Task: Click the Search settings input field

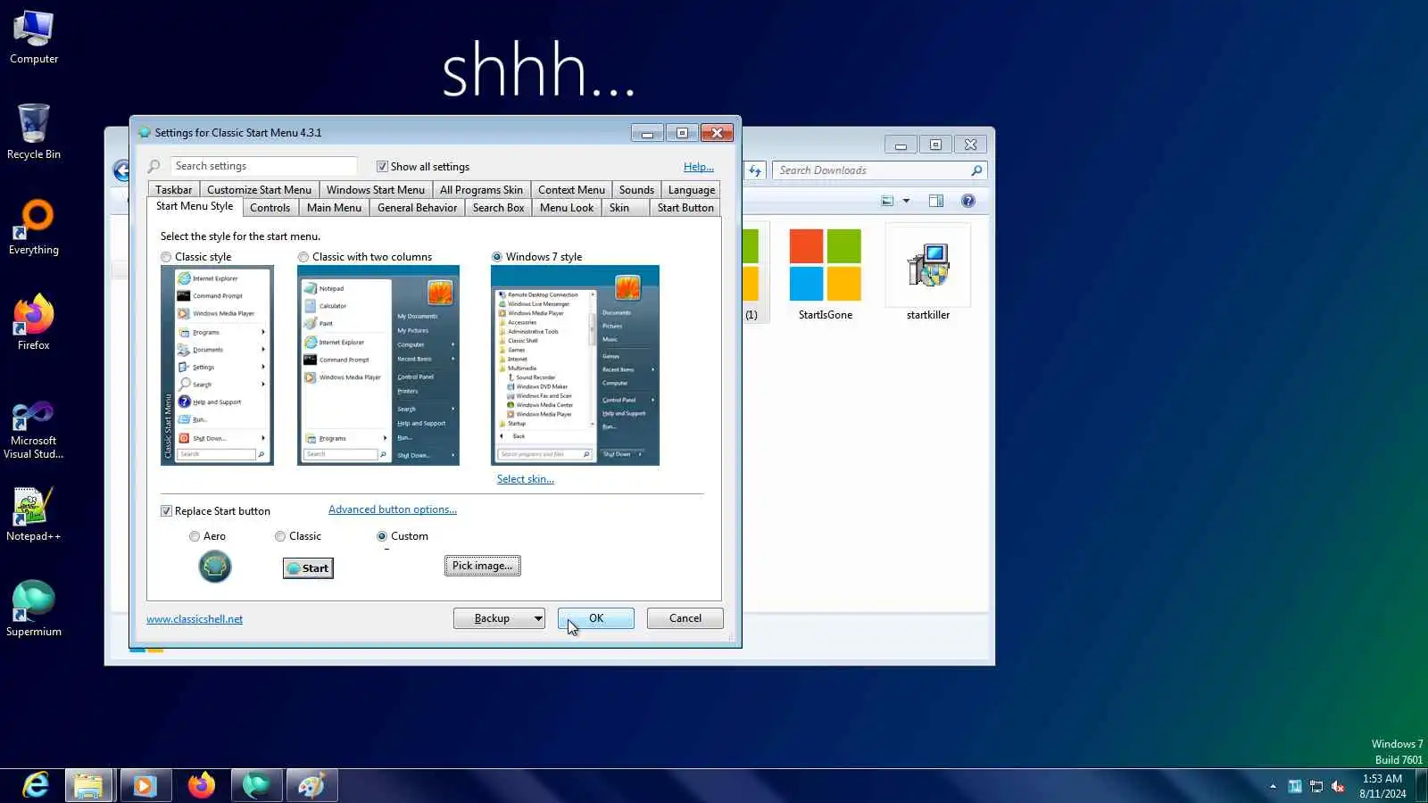Action: pos(263,166)
